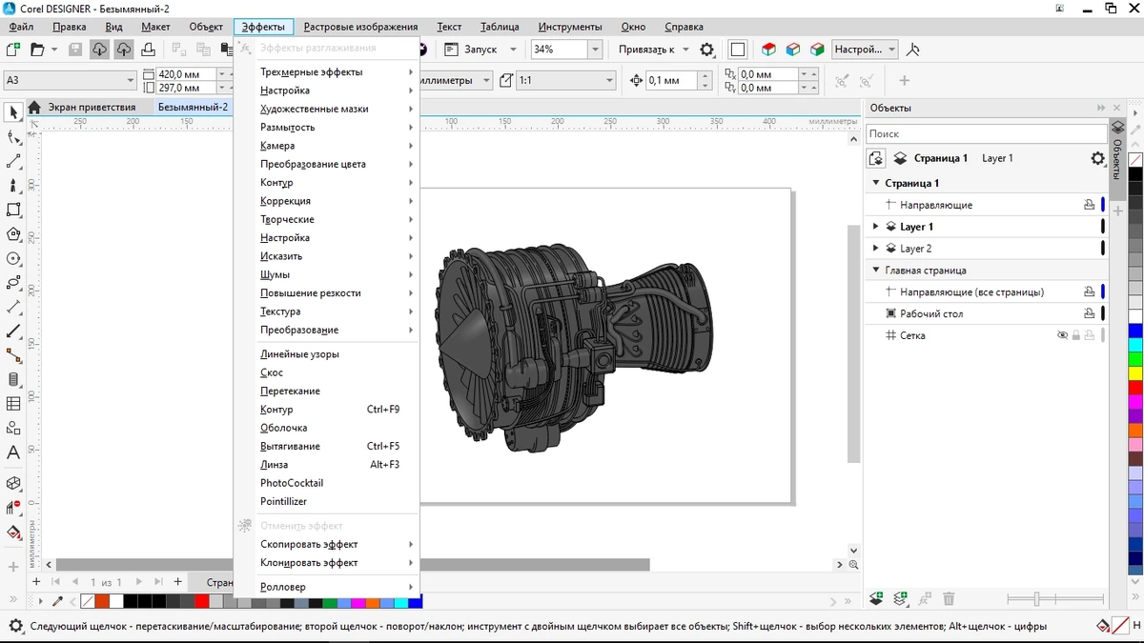Click the delete trash icon in Objects panel
The width and height of the screenshot is (1144, 643).
click(949, 599)
